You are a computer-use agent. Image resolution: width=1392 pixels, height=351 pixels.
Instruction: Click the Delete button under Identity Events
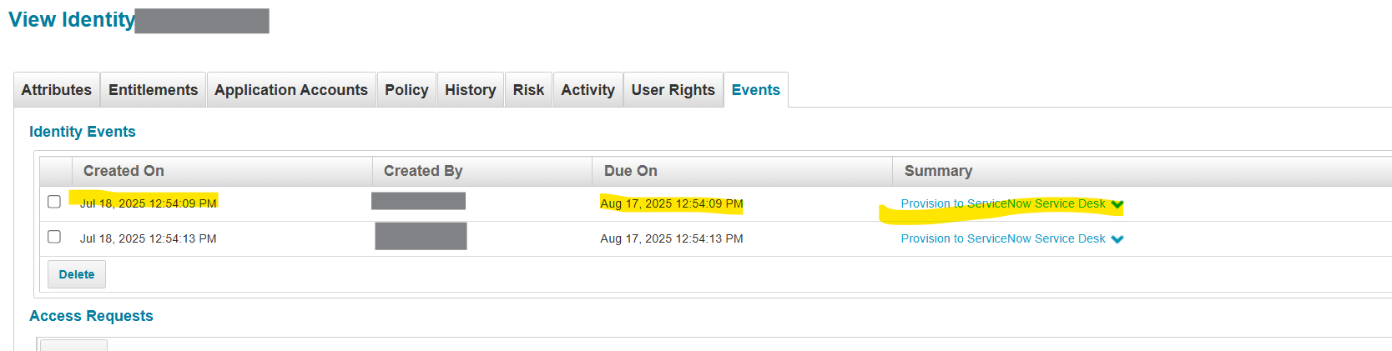77,274
